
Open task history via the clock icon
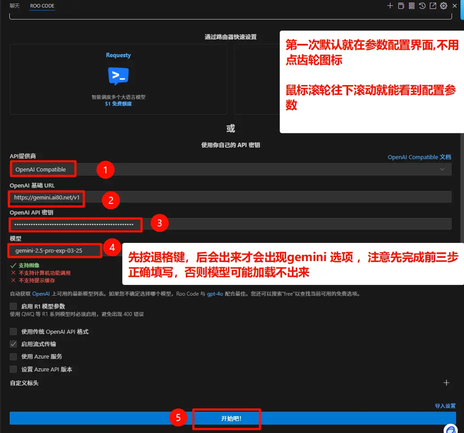(x=422, y=6)
